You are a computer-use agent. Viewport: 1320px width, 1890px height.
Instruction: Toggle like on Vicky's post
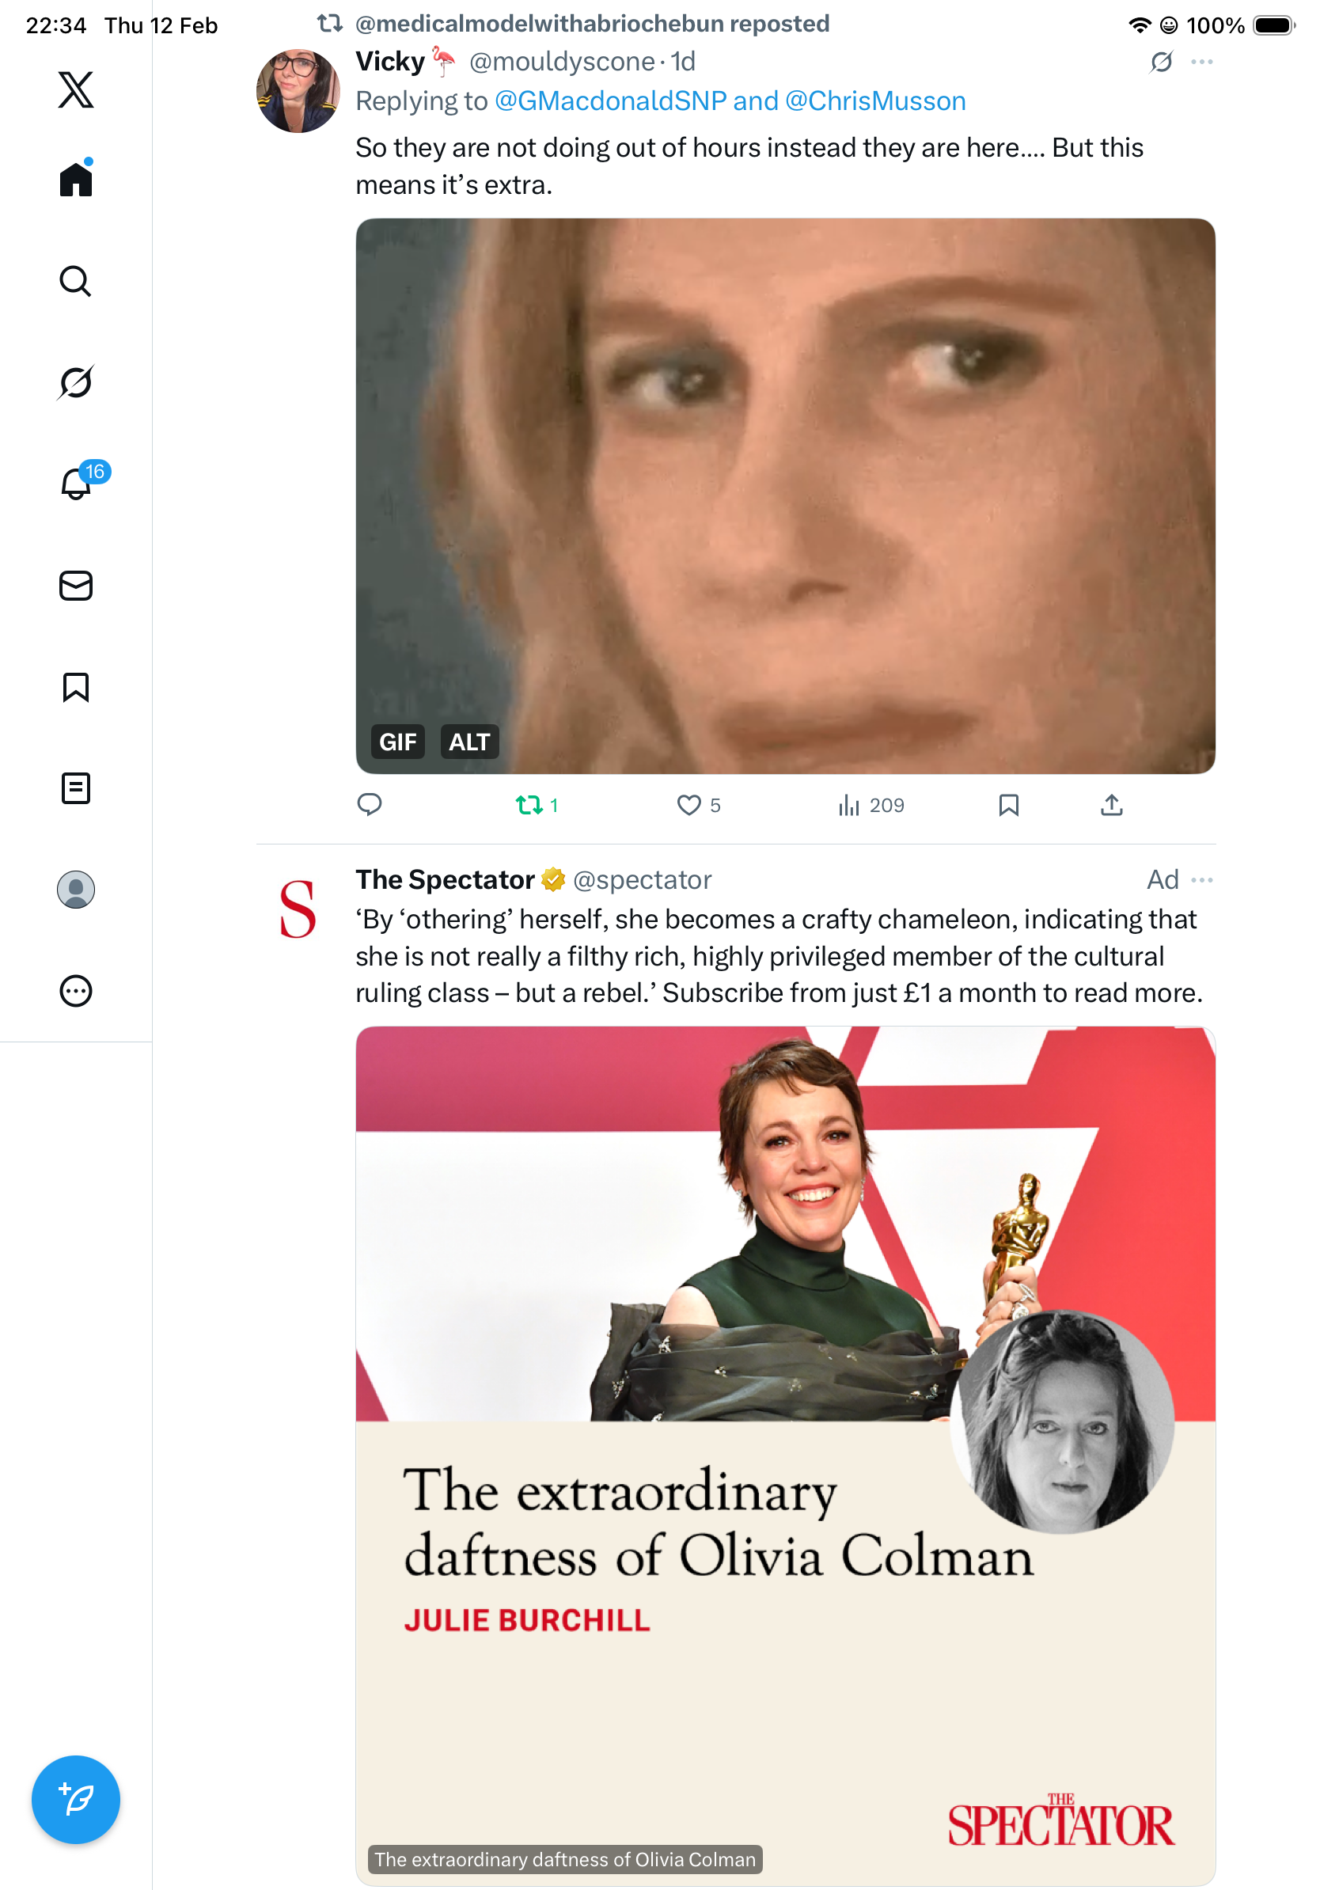(698, 804)
